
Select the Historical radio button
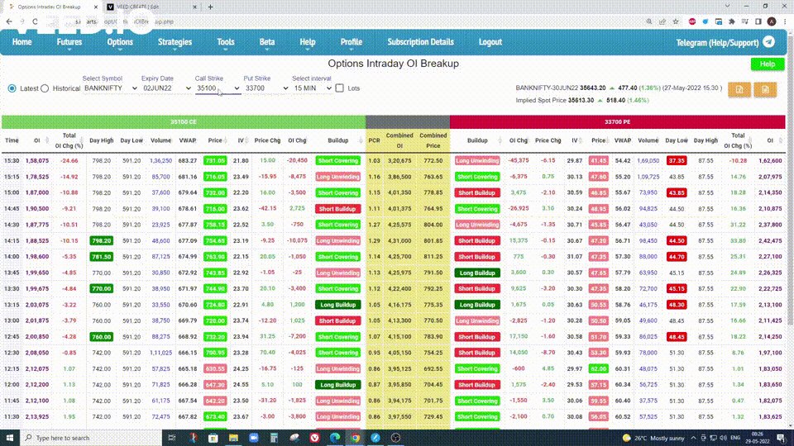45,88
